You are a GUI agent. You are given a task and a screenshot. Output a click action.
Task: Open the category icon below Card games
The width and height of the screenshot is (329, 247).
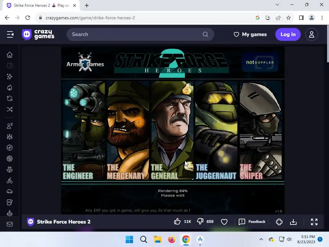click(10, 213)
